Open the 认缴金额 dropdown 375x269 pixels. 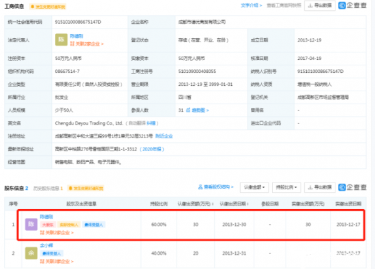(x=254, y=187)
